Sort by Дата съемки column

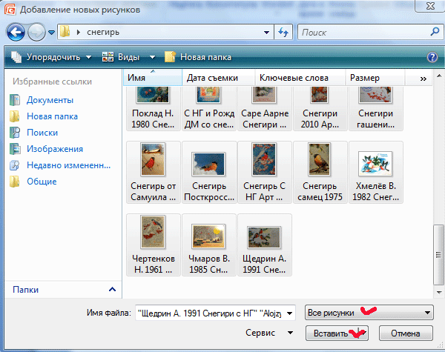(219, 77)
